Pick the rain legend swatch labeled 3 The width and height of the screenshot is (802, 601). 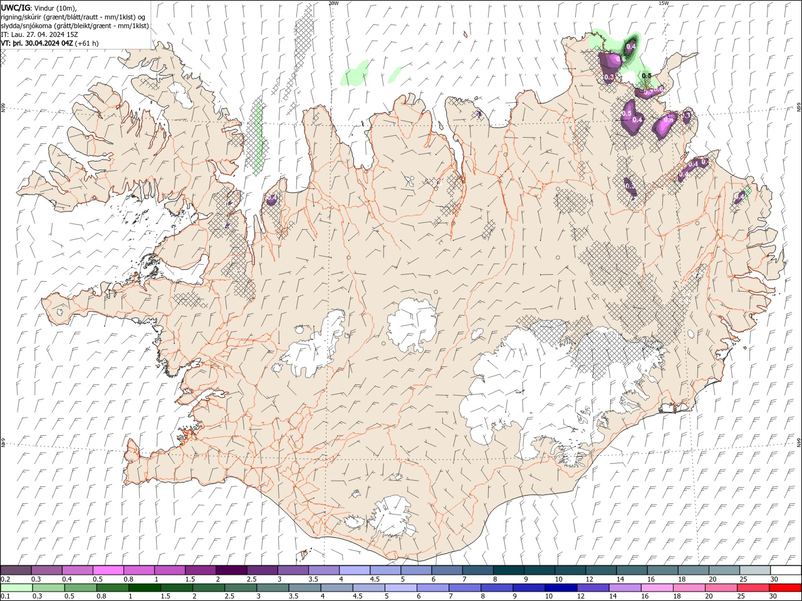pos(272,588)
